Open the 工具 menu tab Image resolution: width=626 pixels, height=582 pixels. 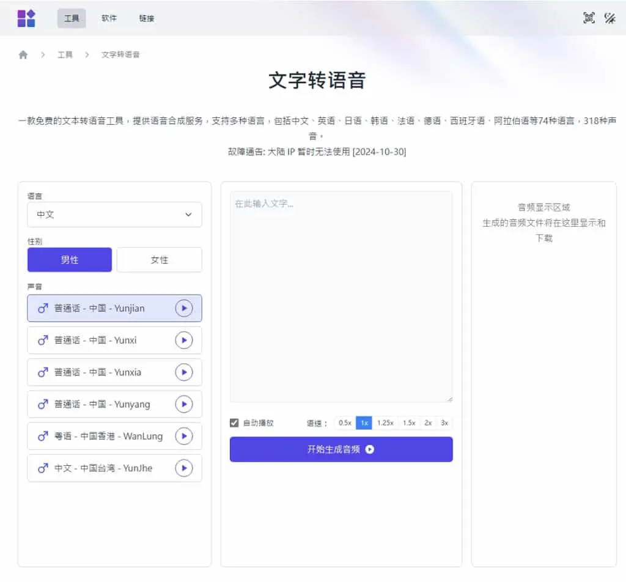click(x=72, y=18)
